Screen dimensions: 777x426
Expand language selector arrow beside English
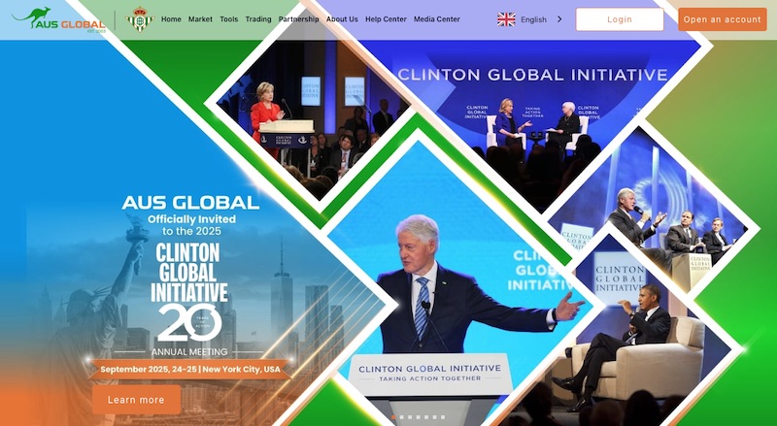pyautogui.click(x=559, y=19)
